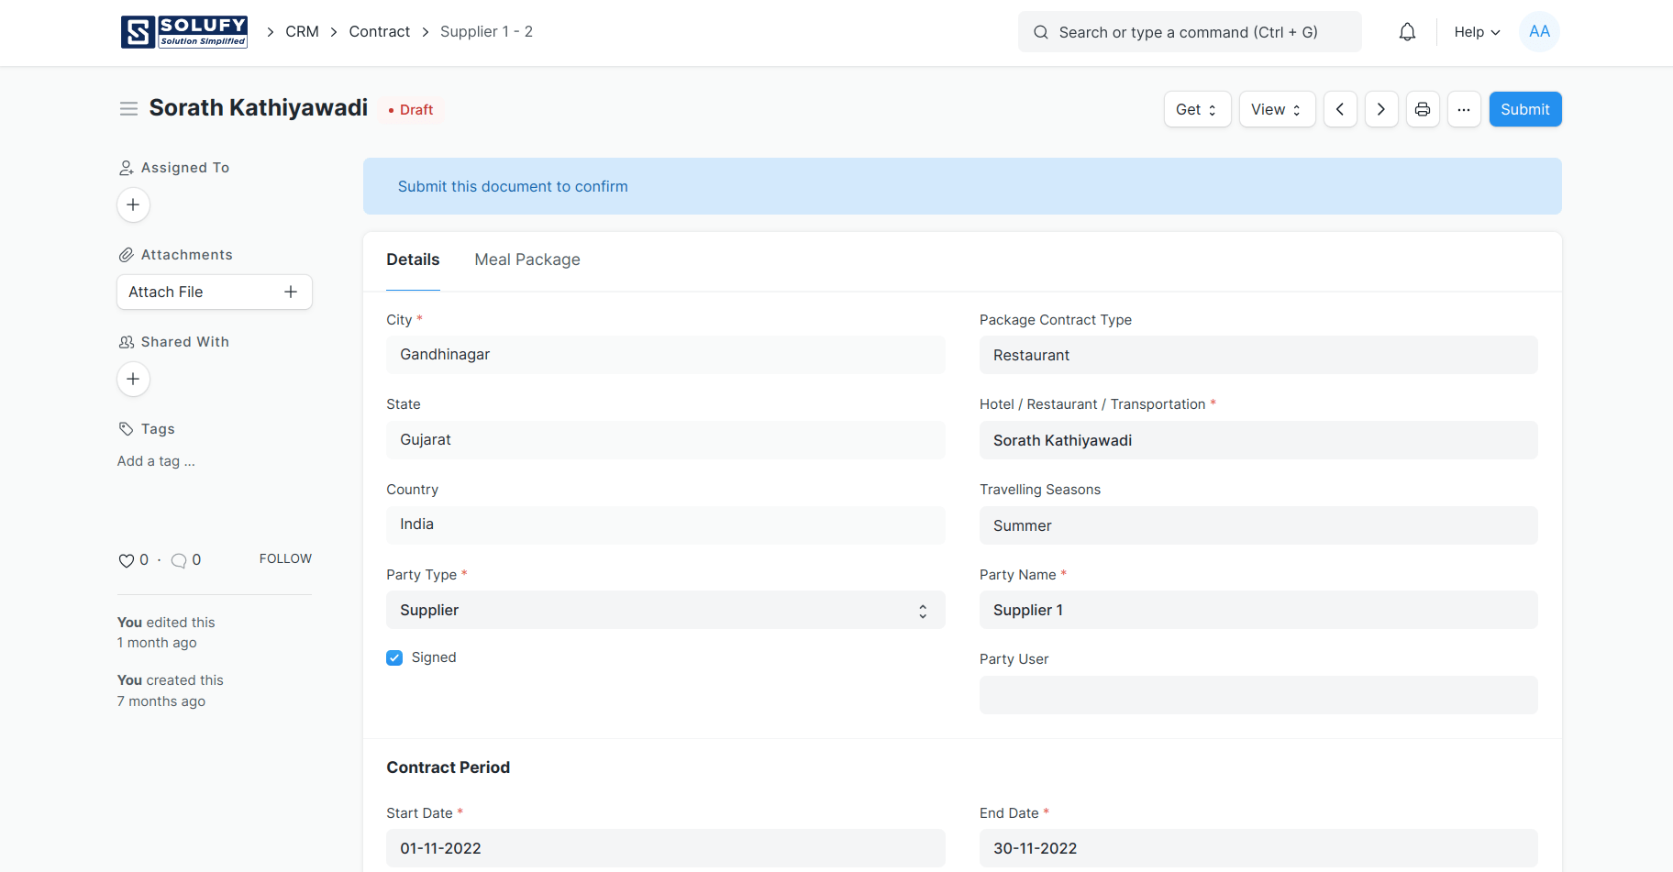
Task: Open the View dropdown
Action: 1277,109
